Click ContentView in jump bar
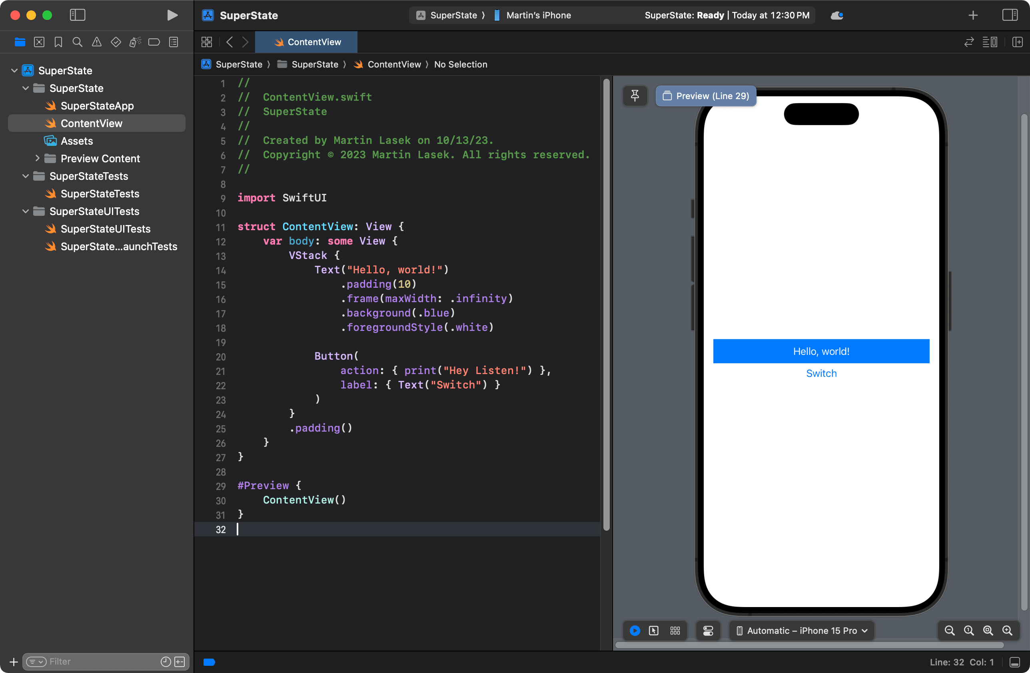This screenshot has width=1030, height=673. tap(387, 64)
